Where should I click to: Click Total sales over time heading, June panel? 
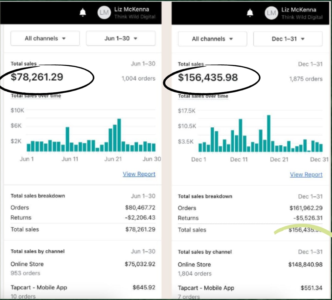click(x=36, y=96)
